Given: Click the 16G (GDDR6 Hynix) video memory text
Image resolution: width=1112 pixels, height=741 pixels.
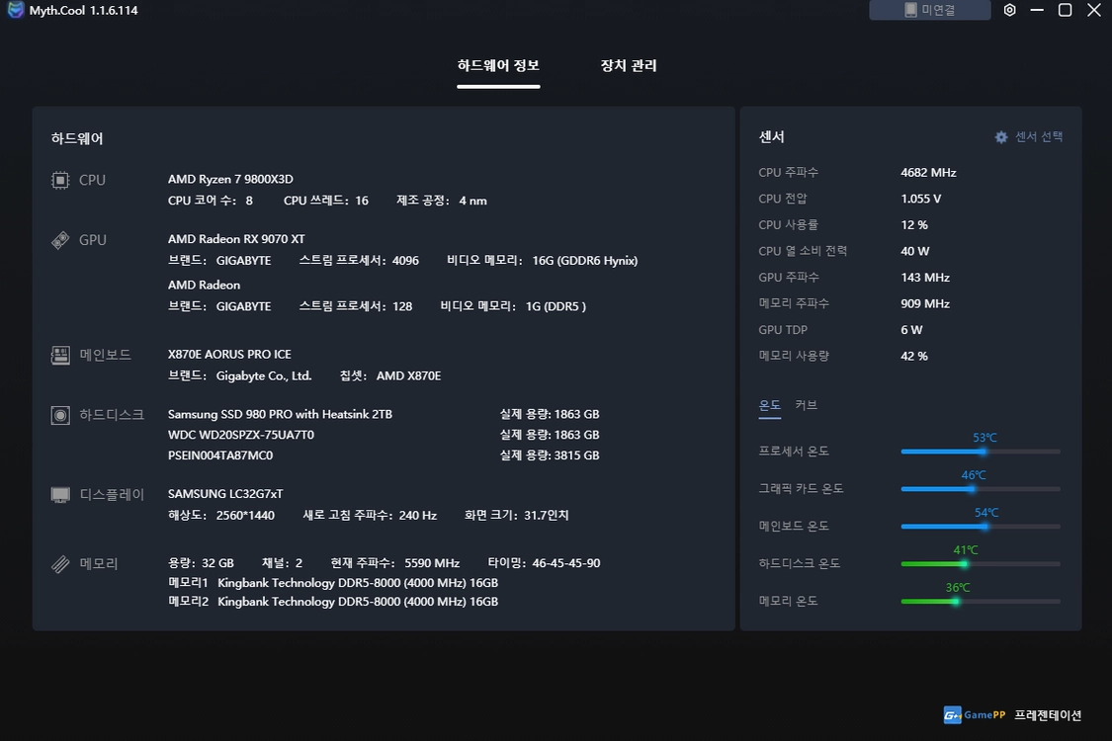Looking at the screenshot, I should tap(584, 261).
